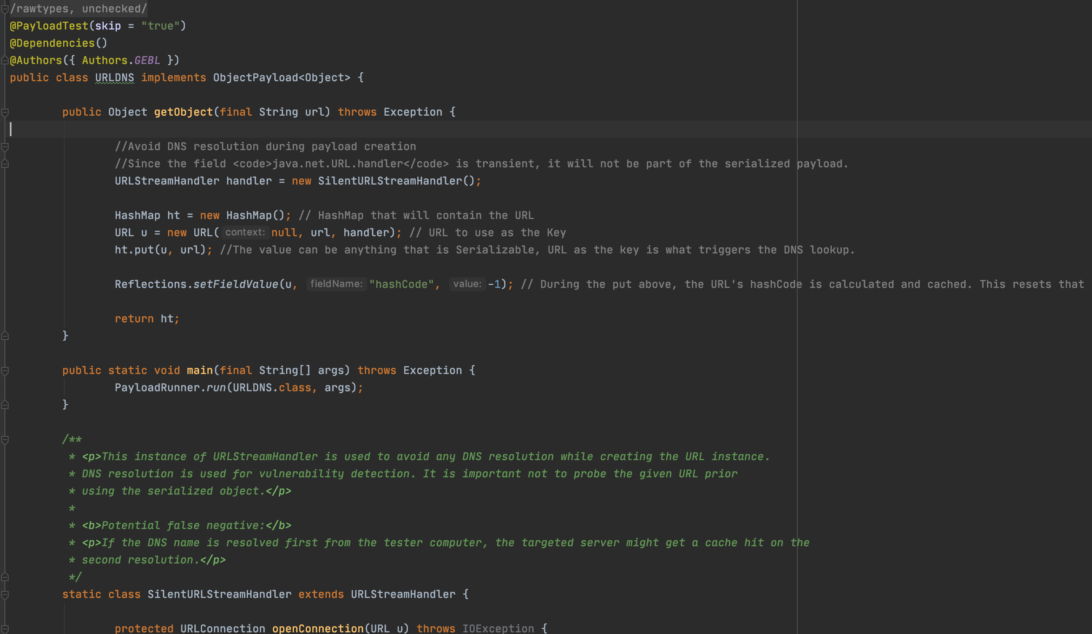Viewport: 1092px width, 634px height.
Task: Toggle fold marker beside the @Authors annotation
Action: pos(5,60)
